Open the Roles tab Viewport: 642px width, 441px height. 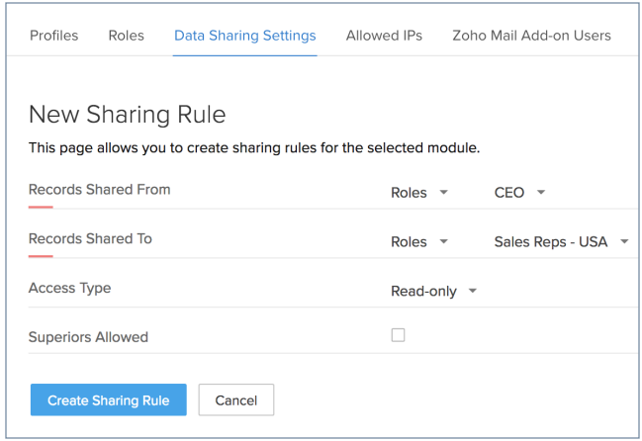tap(126, 36)
